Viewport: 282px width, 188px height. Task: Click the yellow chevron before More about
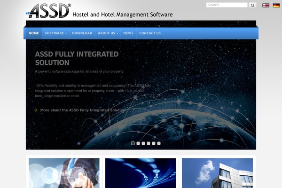point(36,110)
